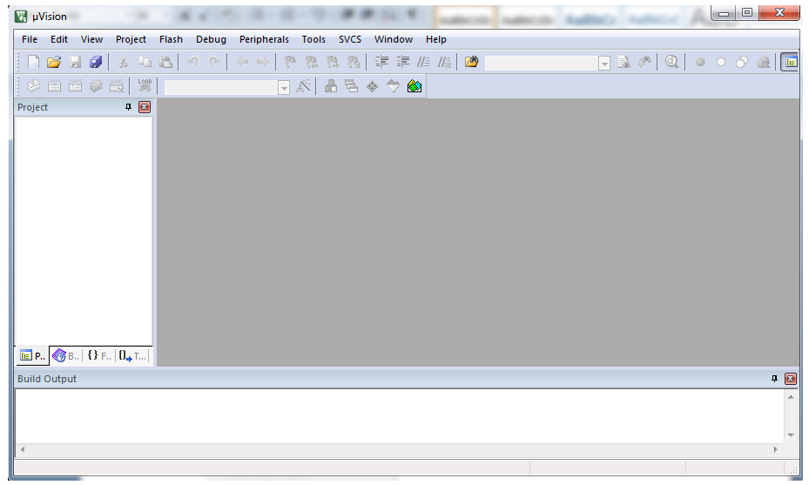Open the Peripherals menu

tap(264, 39)
